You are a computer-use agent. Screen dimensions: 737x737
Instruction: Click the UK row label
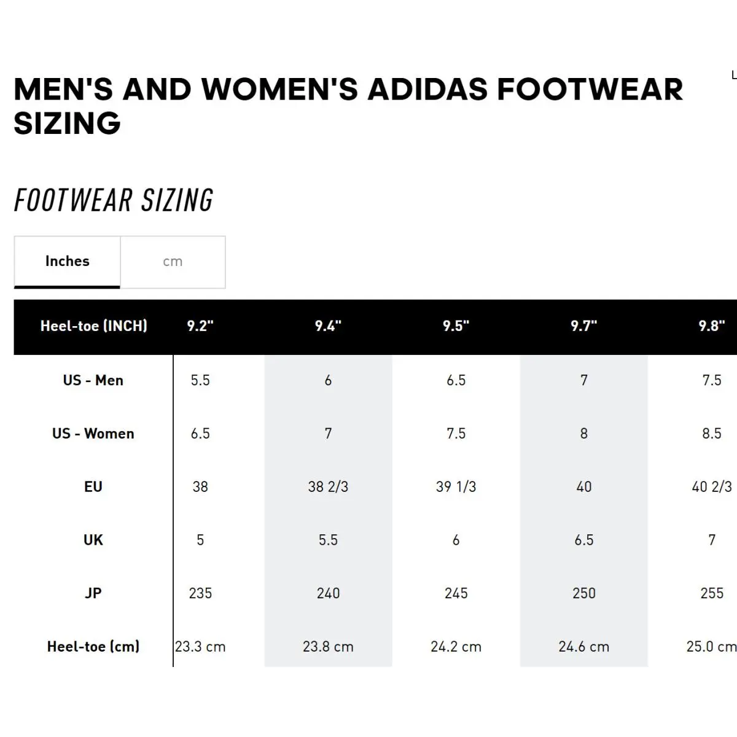[93, 540]
